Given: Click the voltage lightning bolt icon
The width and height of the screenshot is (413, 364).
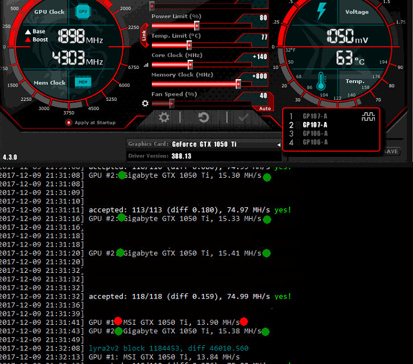Looking at the screenshot, I should tap(321, 11).
